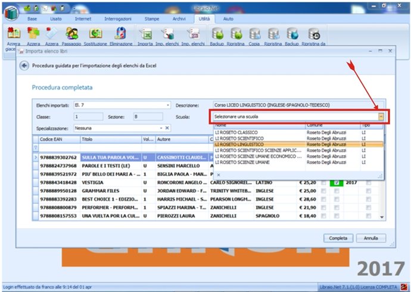Tick the checkbox right after € 28,60

(323, 199)
